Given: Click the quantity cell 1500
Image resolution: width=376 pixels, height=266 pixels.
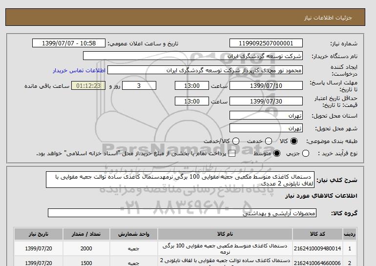Looking at the screenshot, I should point(86,263).
